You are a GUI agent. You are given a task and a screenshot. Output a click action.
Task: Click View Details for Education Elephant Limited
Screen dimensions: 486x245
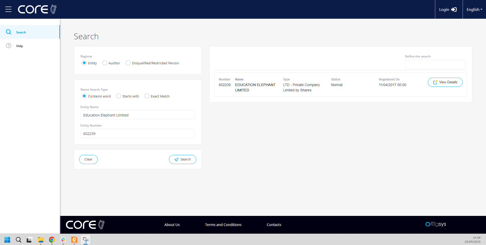pyautogui.click(x=445, y=82)
